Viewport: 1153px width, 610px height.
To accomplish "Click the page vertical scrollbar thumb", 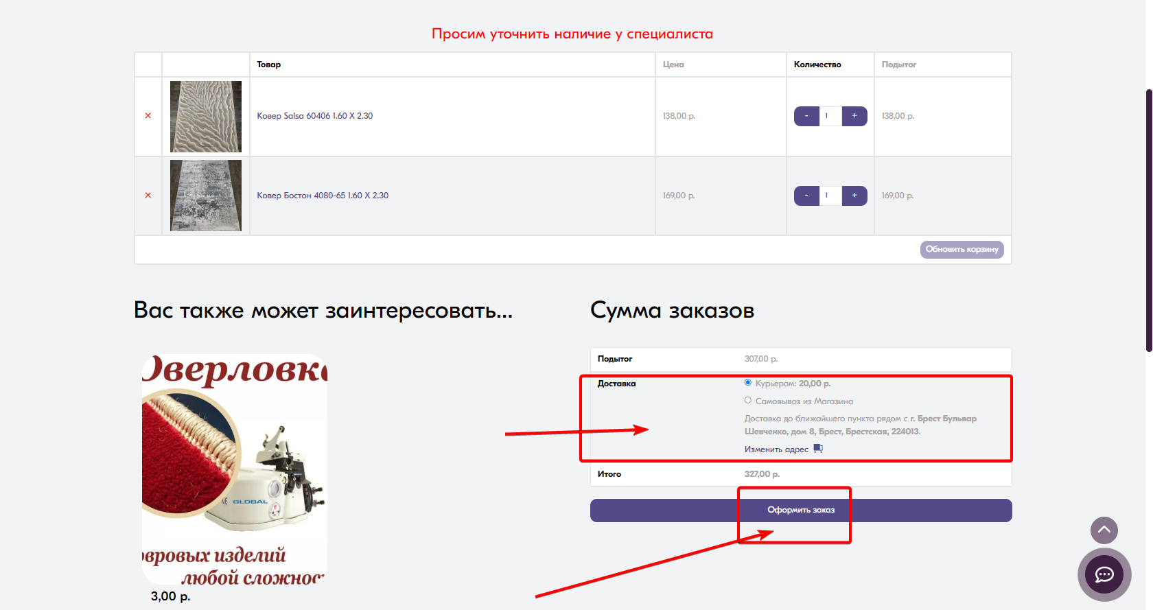I will pyautogui.click(x=1149, y=220).
